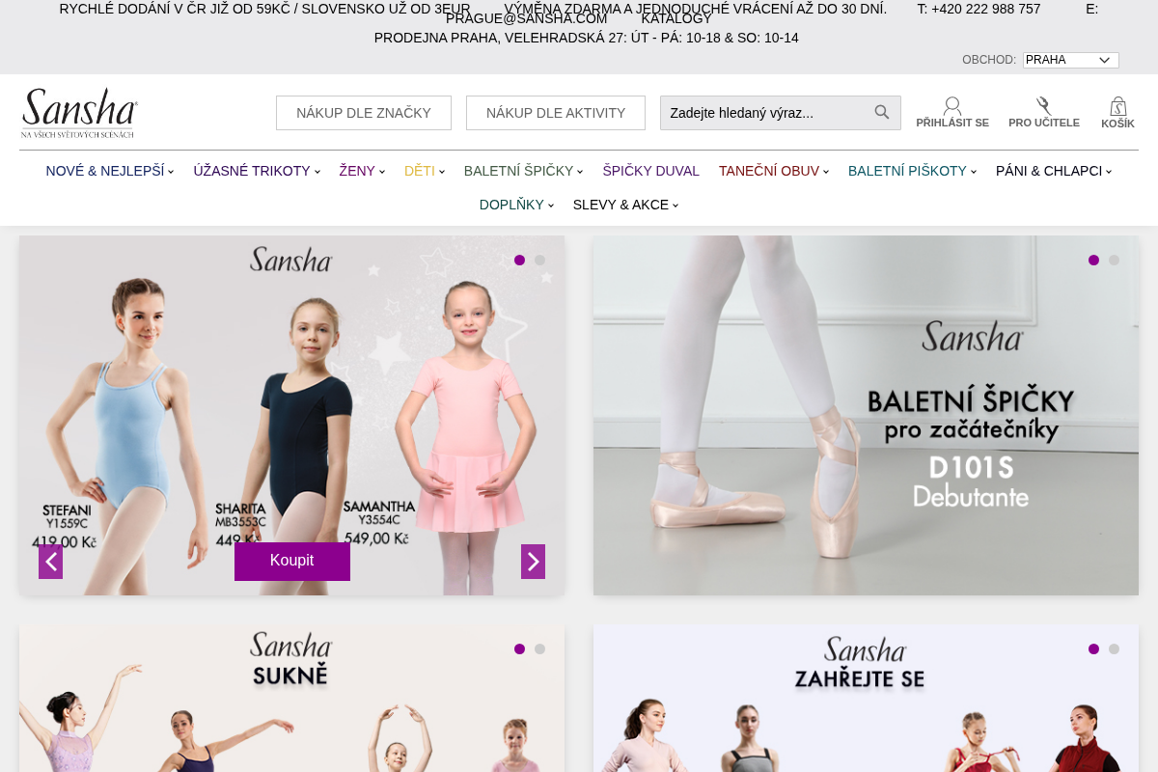This screenshot has height=772, width=1158.
Task: Click the search magnifier icon
Action: tap(882, 112)
